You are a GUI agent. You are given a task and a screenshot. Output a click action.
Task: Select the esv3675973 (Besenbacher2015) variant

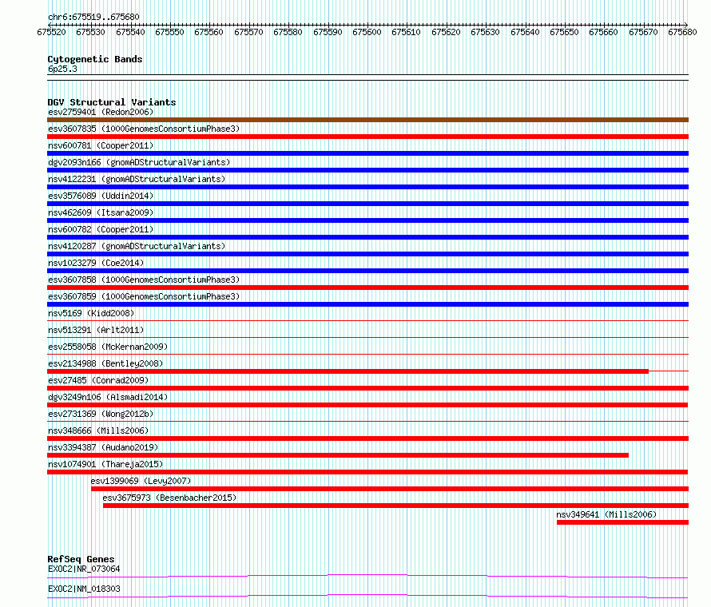(396, 506)
